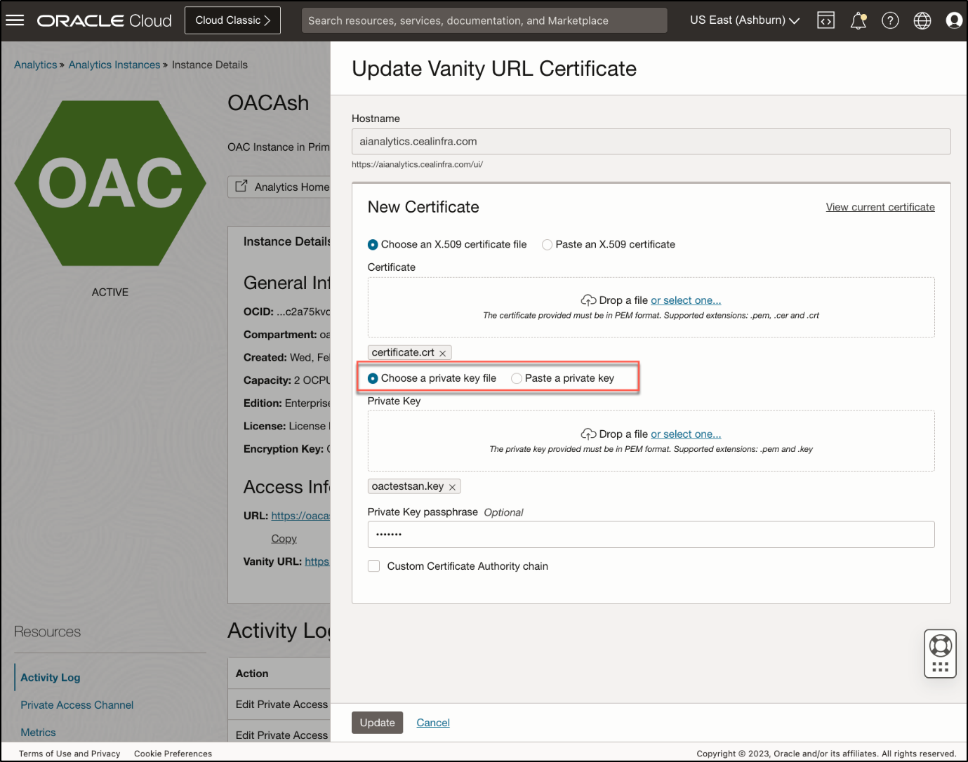Open the instance URL https://oaca link
Viewport: 968px width, 762px height.
(300, 516)
